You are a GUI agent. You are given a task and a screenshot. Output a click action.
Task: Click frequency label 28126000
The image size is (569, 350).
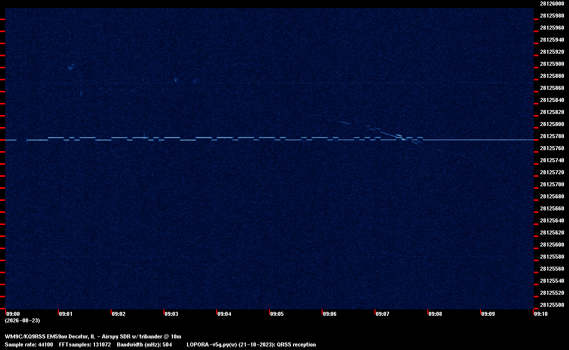pyautogui.click(x=552, y=4)
